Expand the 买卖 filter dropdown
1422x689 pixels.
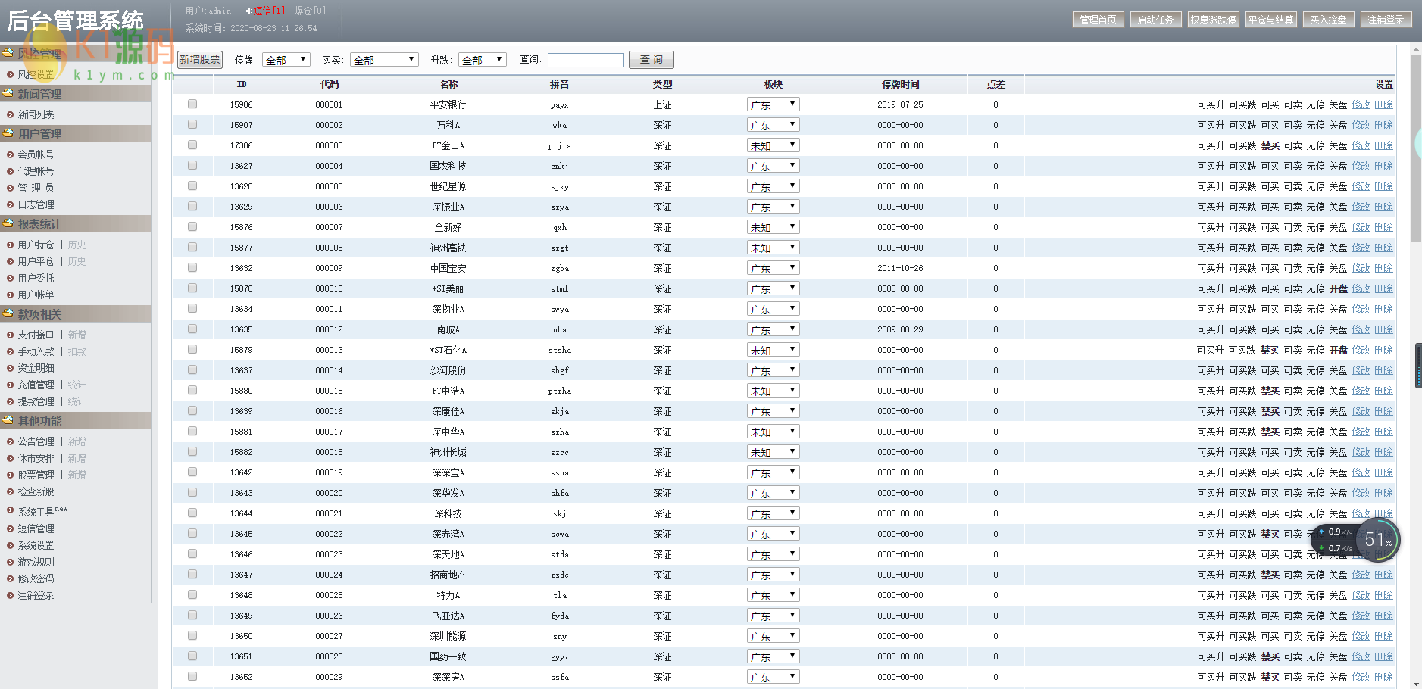coord(384,60)
